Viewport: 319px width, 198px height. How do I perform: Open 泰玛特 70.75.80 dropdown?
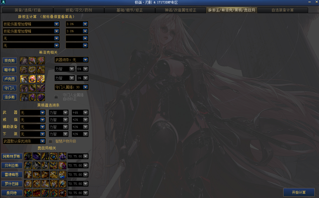click(78, 193)
